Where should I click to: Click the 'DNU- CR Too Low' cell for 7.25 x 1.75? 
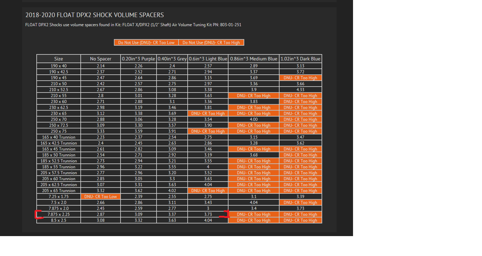[101, 196]
